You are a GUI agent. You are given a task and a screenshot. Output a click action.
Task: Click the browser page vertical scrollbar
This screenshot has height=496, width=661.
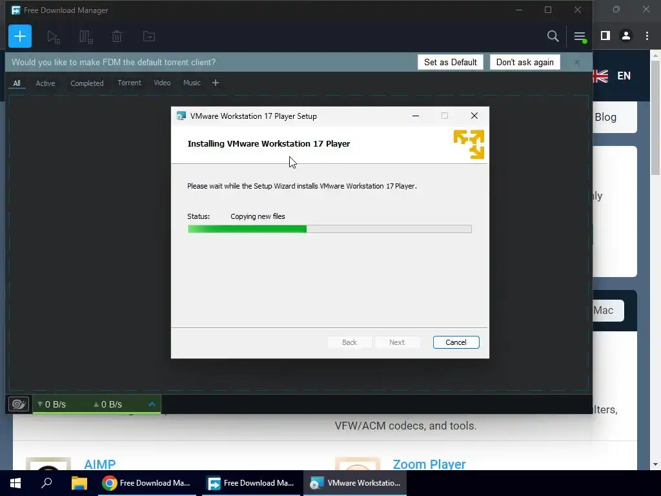click(x=655, y=118)
